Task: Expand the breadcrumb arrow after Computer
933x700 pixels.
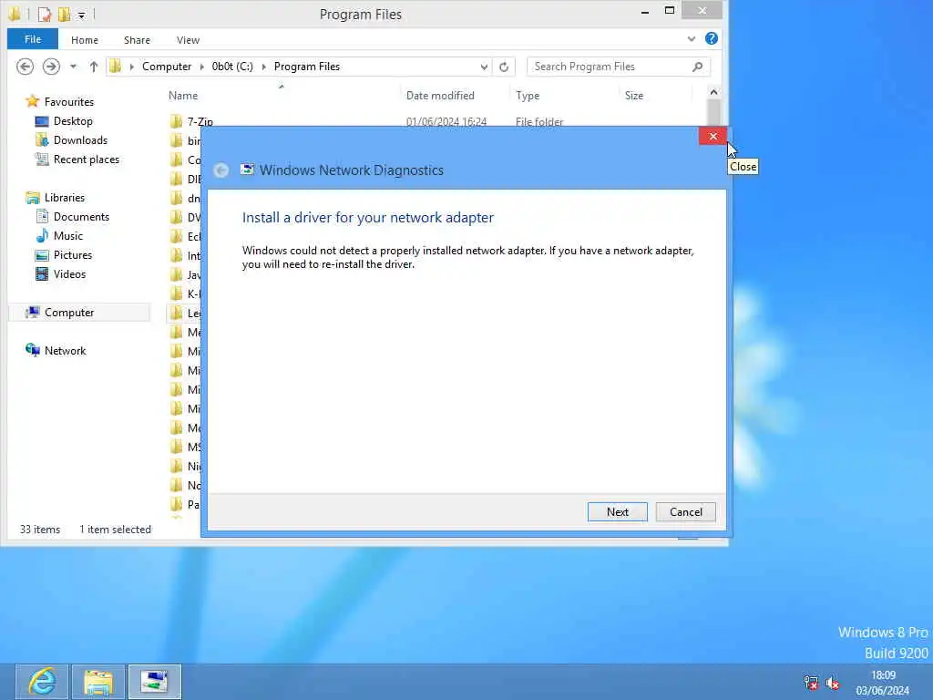Action: (x=201, y=67)
